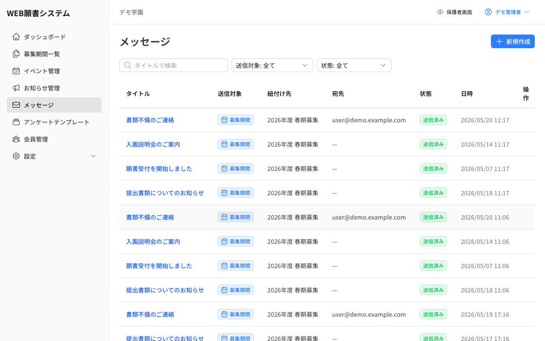Image resolution: width=545 pixels, height=341 pixels.
Task: Click the plus icon on 新規作成
Action: (x=499, y=41)
